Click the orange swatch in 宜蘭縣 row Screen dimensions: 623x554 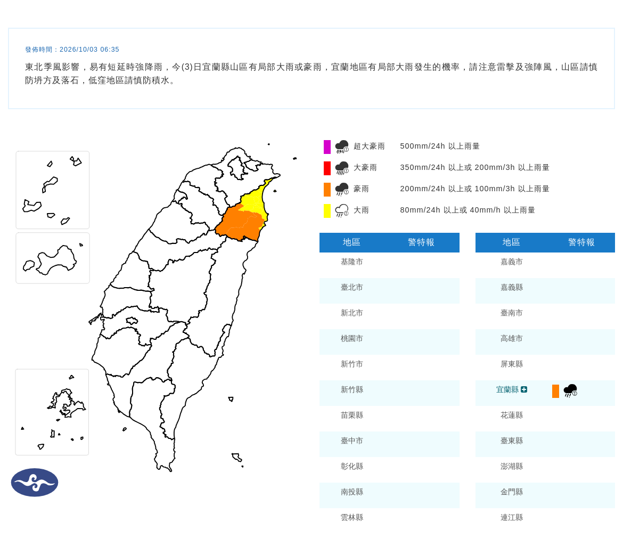pyautogui.click(x=555, y=391)
